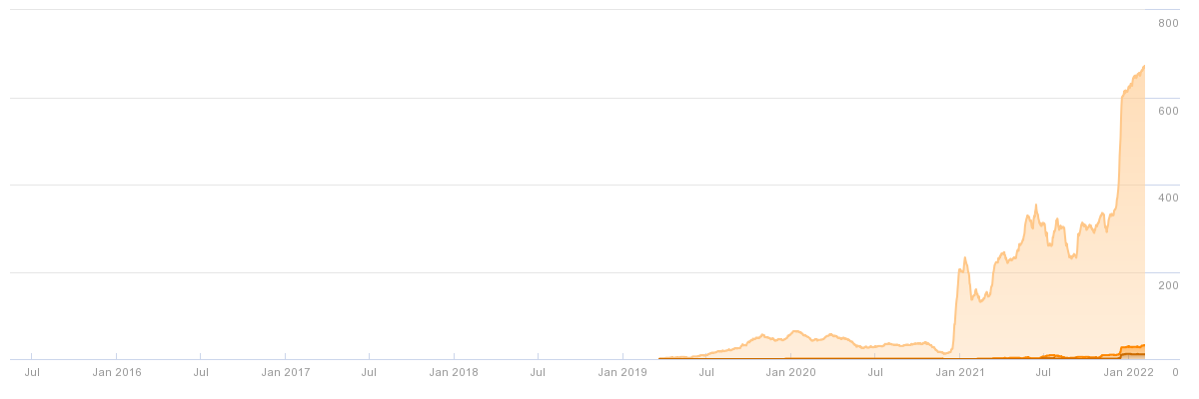
Task: Select the 200 y-axis value label
Action: click(1168, 285)
